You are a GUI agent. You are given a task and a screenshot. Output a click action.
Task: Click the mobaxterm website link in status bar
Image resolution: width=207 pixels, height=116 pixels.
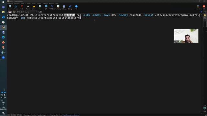[71, 115]
